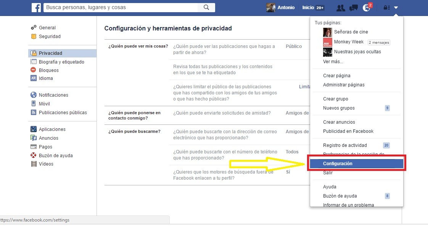This screenshot has width=428, height=228.
Task: Open Monkey Week page
Action: (349, 41)
